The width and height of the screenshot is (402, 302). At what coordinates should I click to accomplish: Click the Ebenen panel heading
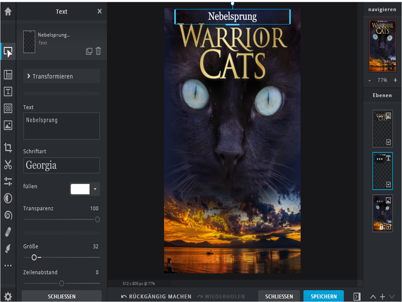pos(382,95)
